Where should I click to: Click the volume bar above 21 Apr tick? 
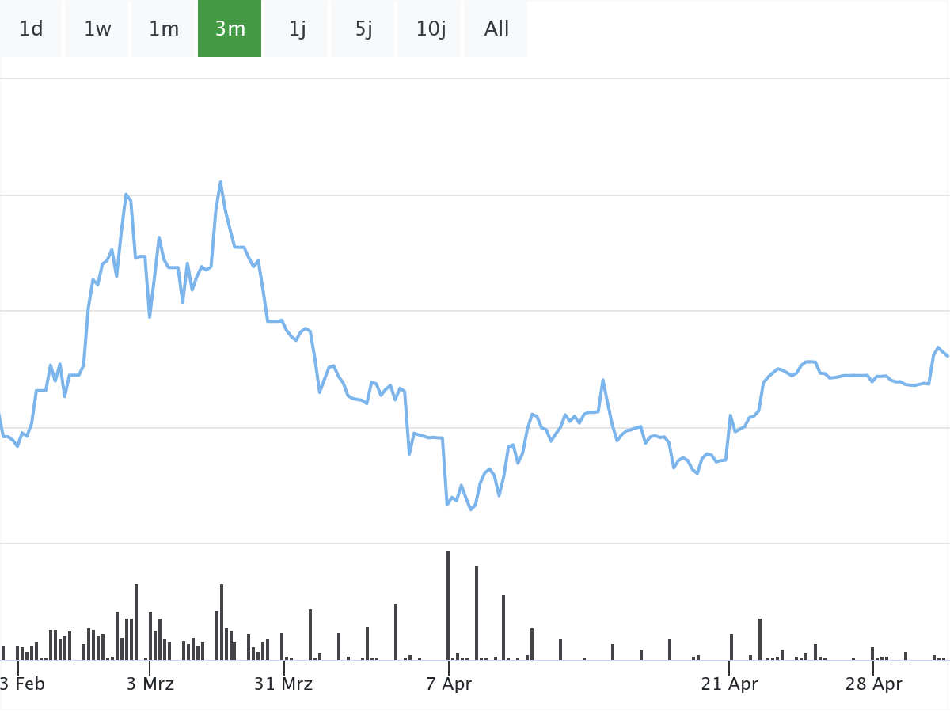click(x=731, y=647)
